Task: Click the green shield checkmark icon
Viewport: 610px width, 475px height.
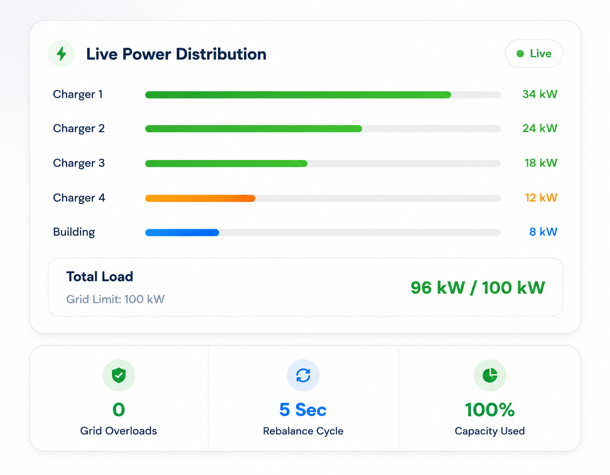Action: [x=118, y=375]
